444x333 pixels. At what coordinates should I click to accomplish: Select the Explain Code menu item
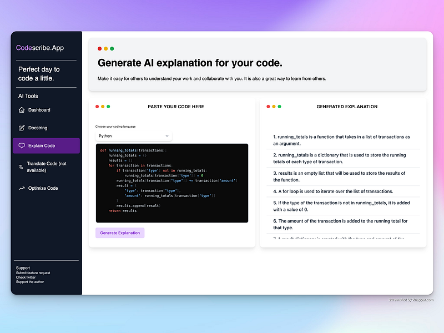click(46, 145)
